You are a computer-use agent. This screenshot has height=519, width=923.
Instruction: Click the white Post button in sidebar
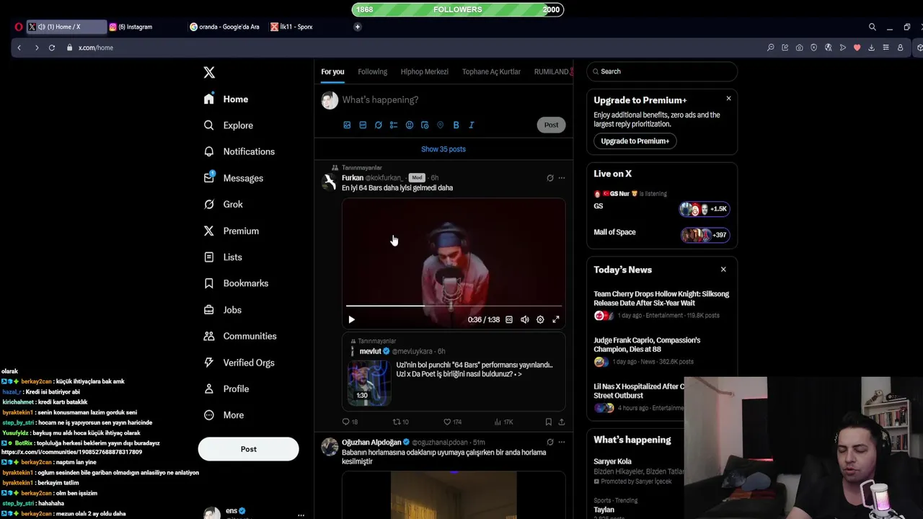(248, 449)
